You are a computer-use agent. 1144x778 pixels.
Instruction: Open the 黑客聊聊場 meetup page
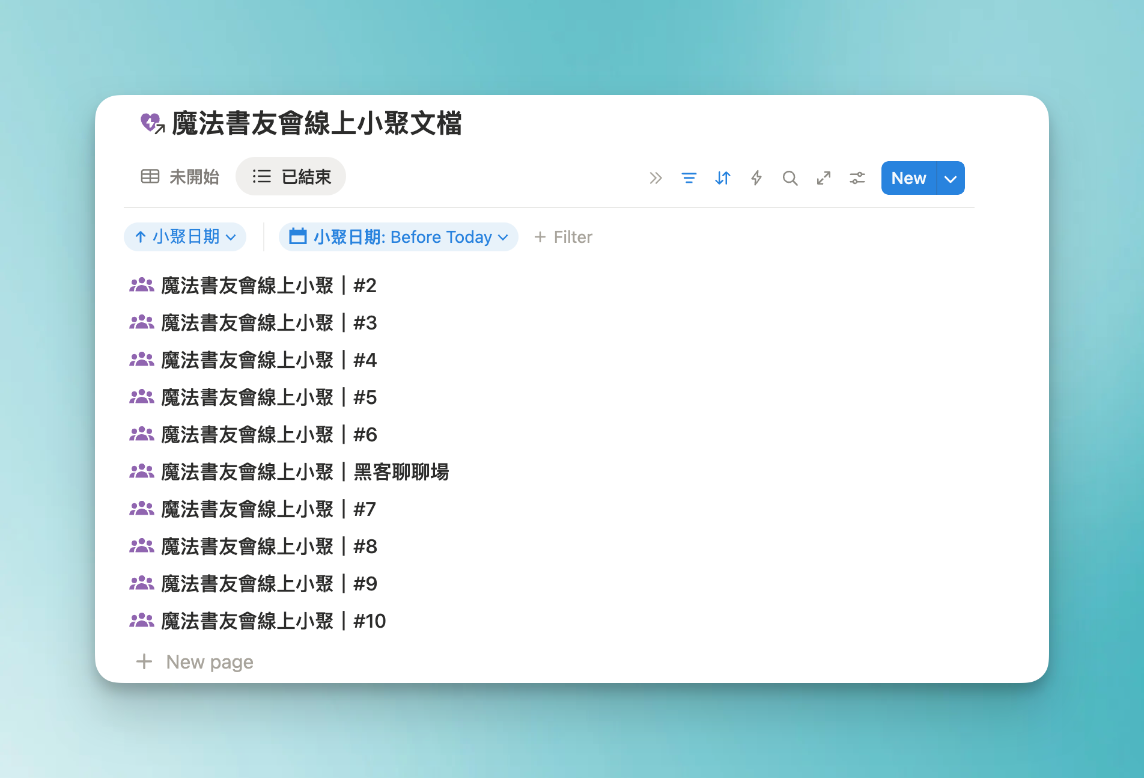pyautogui.click(x=305, y=472)
